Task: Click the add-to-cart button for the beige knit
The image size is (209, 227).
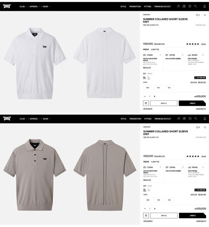Action: pos(164,216)
